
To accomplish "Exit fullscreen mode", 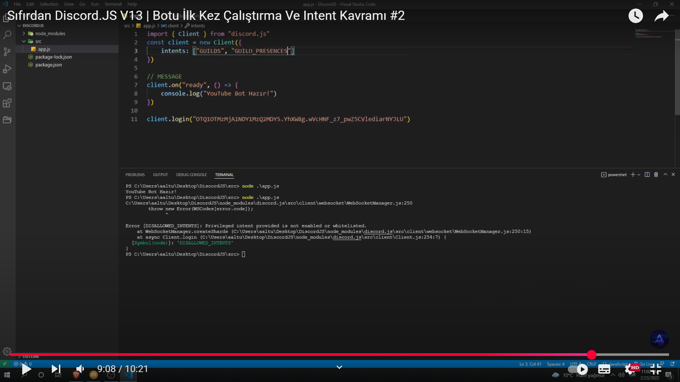I will [656, 369].
